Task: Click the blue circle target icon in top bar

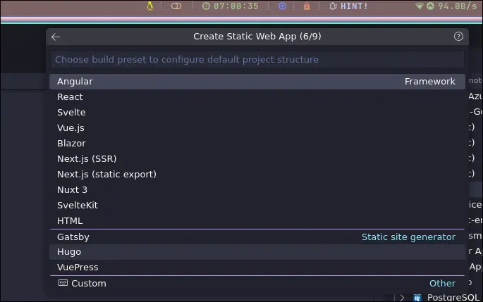Action: [282, 6]
